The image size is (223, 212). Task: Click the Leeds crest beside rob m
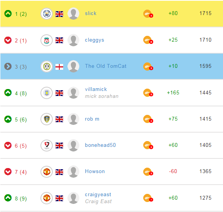(x=47, y=119)
